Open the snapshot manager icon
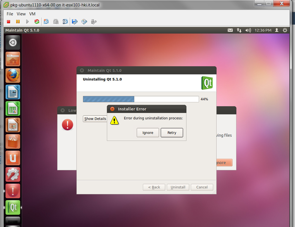 tap(65, 22)
